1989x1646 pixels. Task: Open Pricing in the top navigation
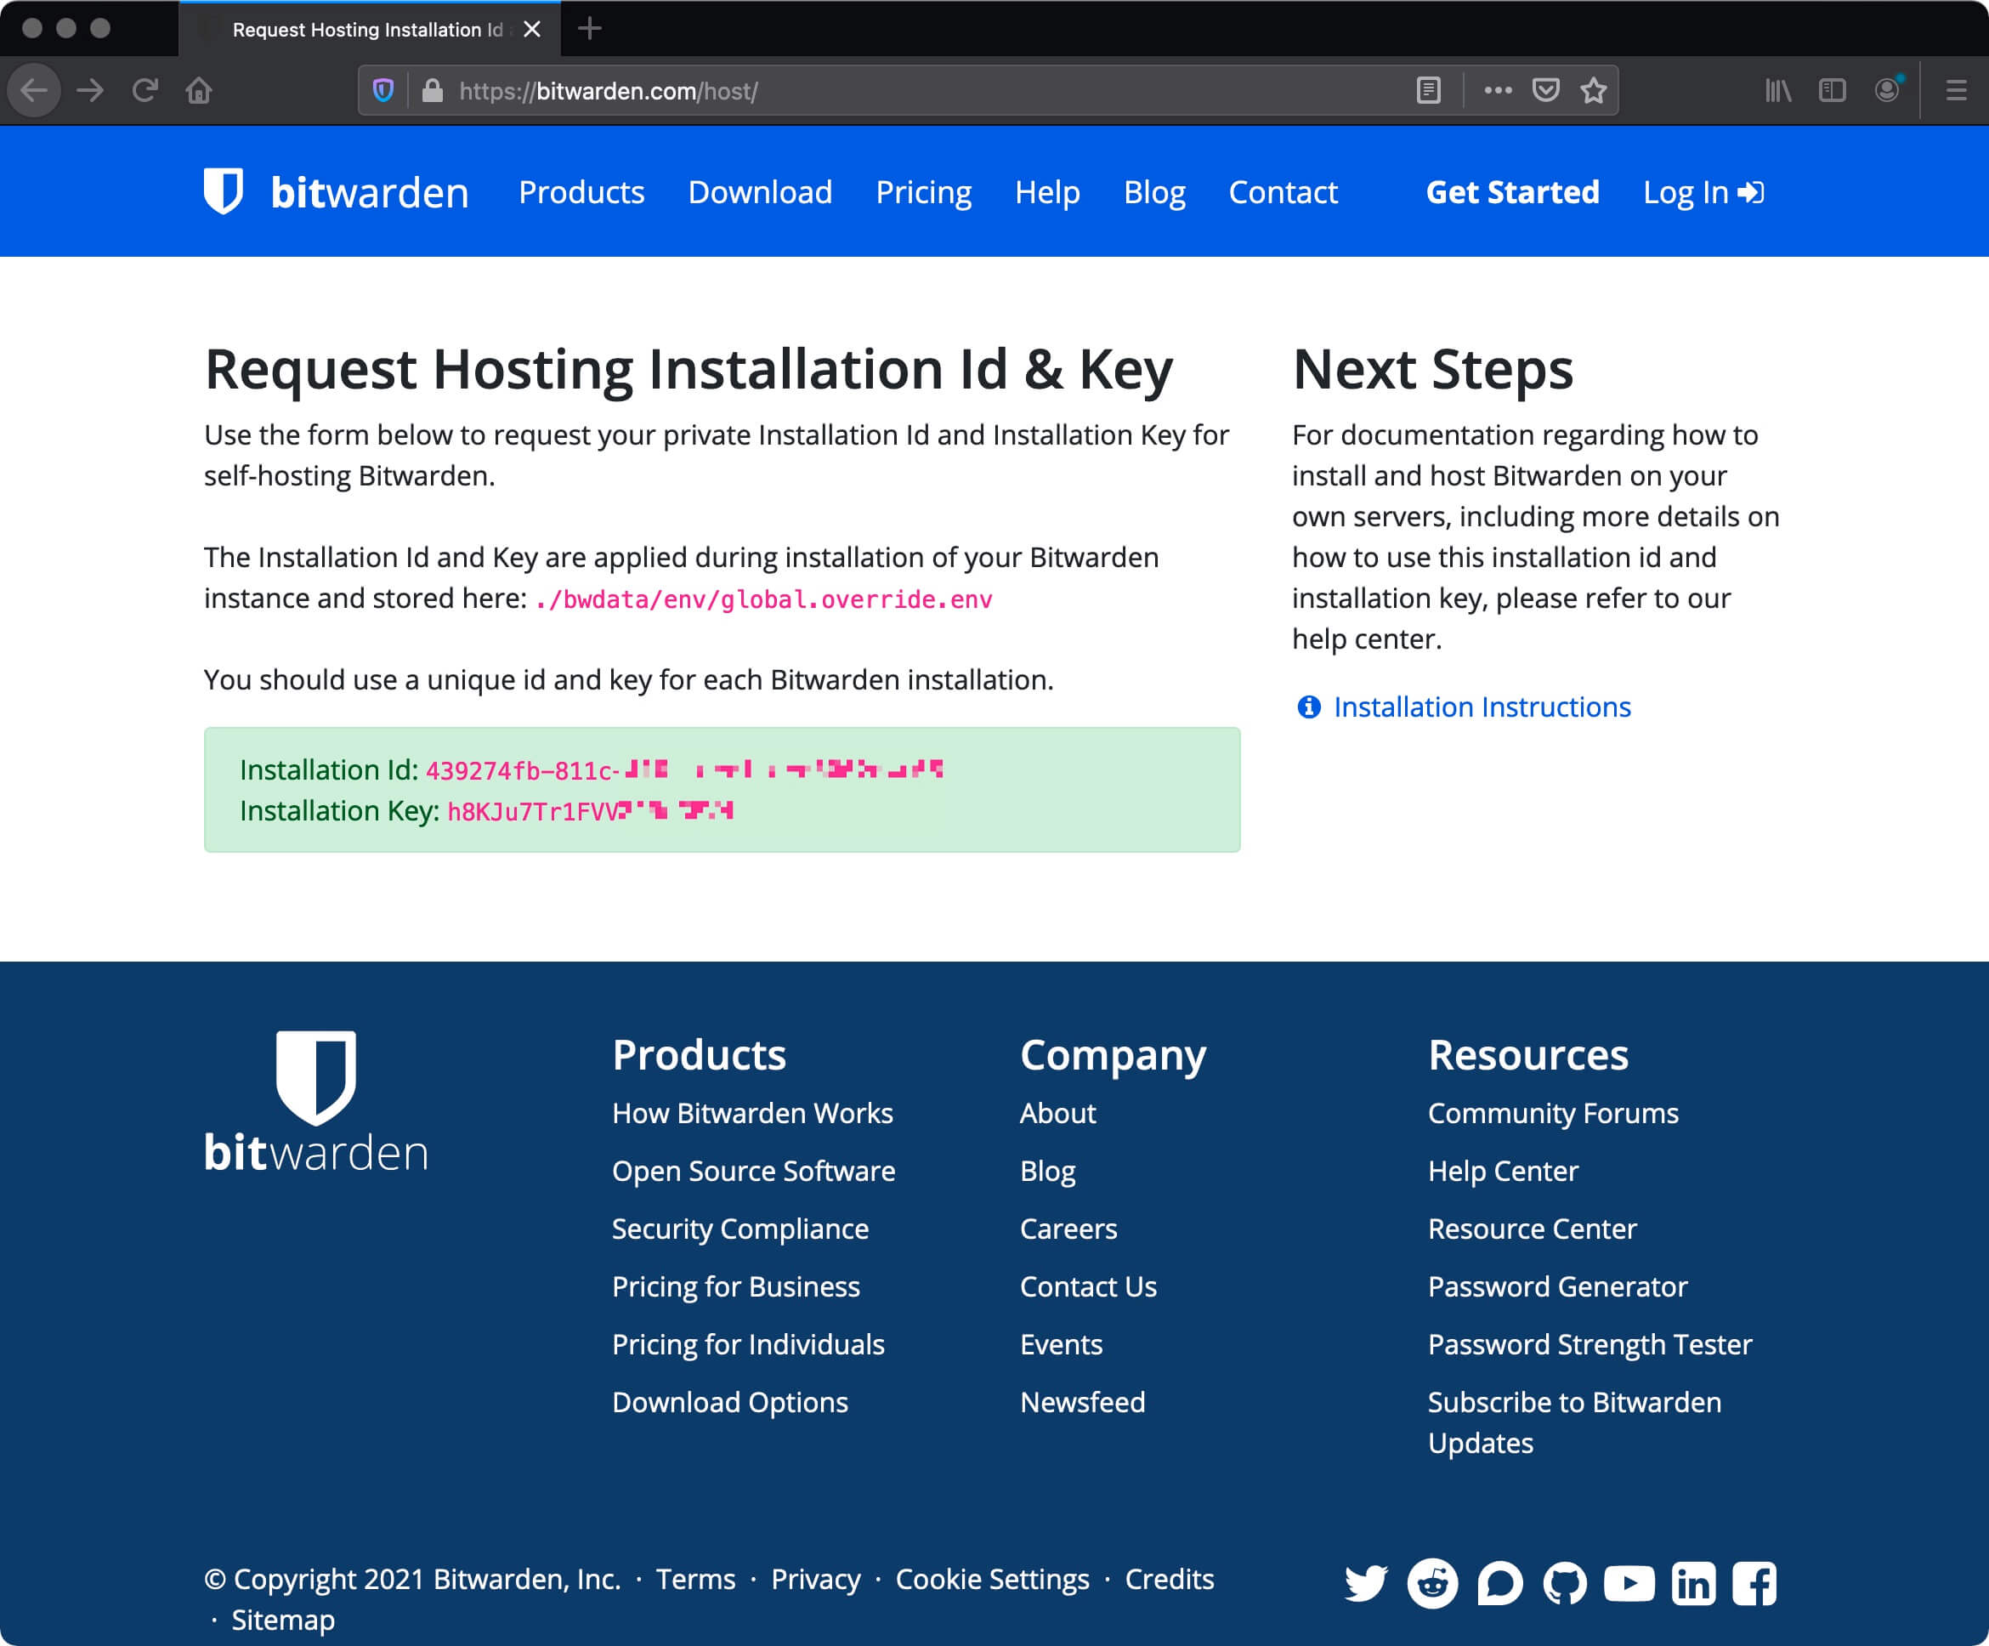[923, 192]
